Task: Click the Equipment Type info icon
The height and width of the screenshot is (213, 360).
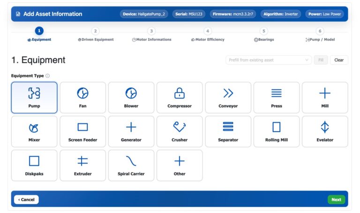Action: tap(47, 76)
